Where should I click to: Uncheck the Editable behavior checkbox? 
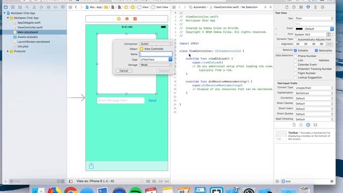(295, 50)
